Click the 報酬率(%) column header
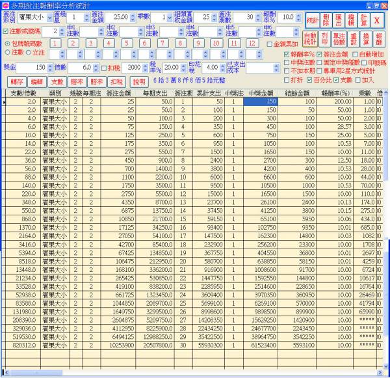 coord(335,94)
